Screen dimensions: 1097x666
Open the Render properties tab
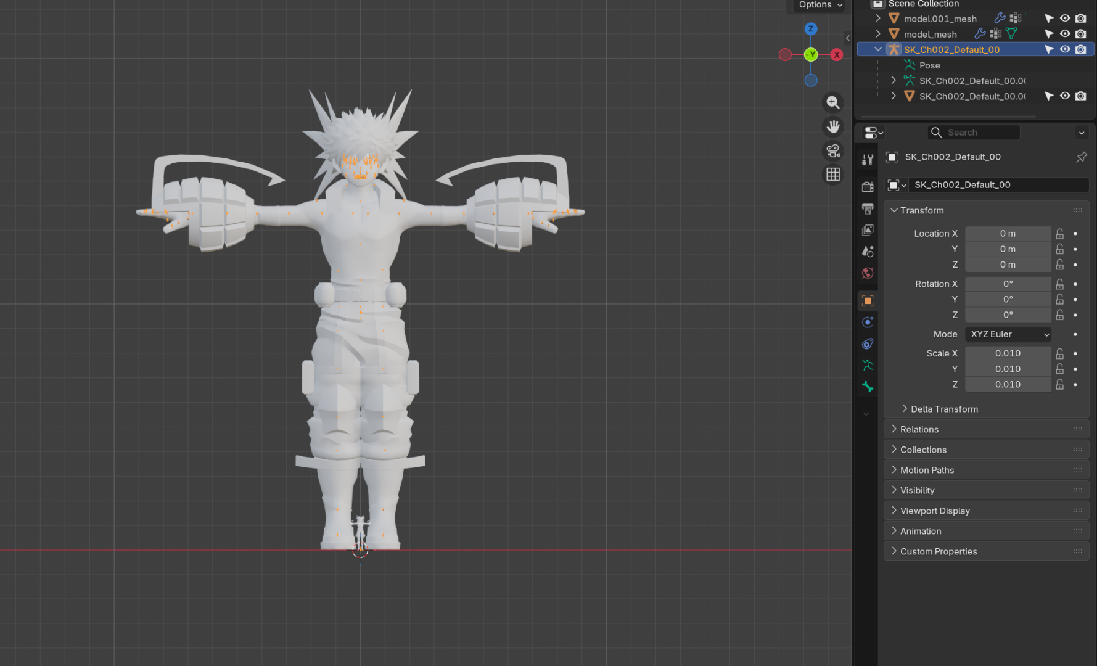coord(868,187)
